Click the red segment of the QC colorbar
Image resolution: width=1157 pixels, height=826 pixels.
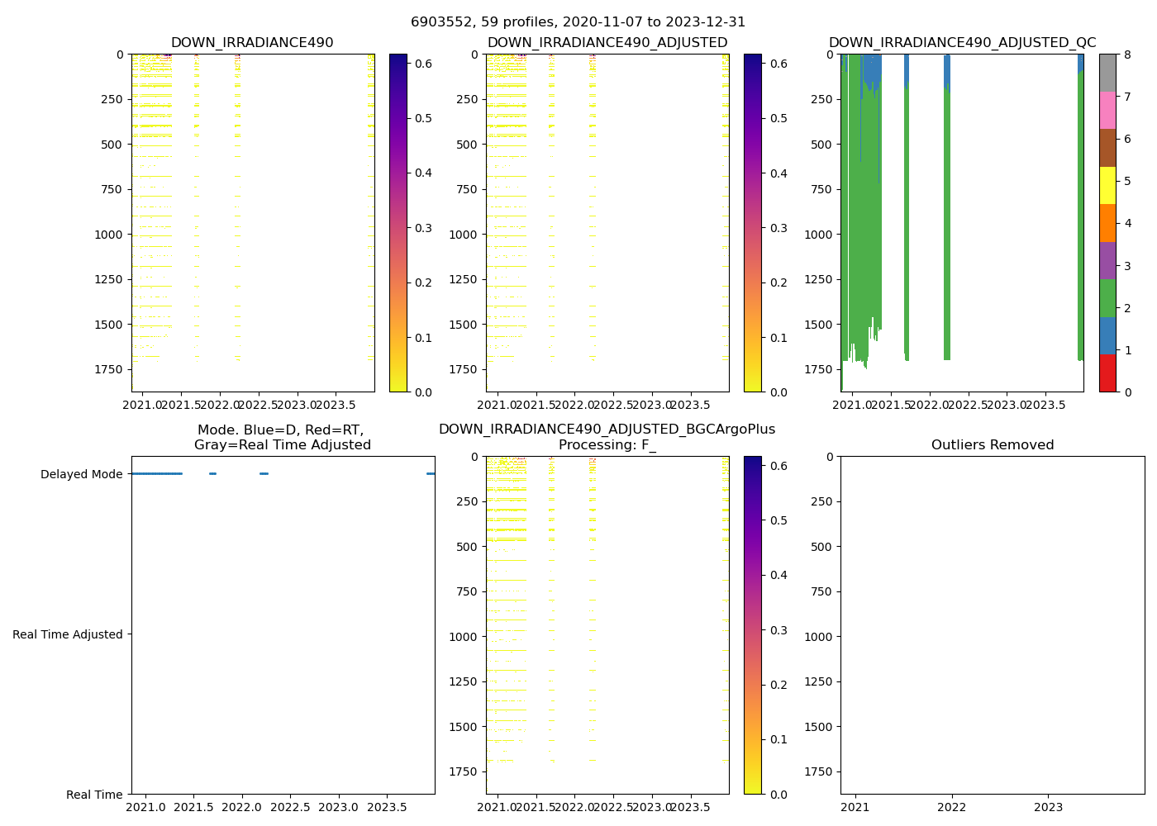click(x=1107, y=373)
